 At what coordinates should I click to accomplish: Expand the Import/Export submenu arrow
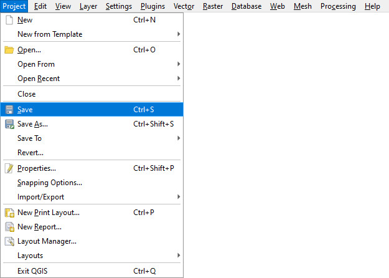tap(179, 197)
